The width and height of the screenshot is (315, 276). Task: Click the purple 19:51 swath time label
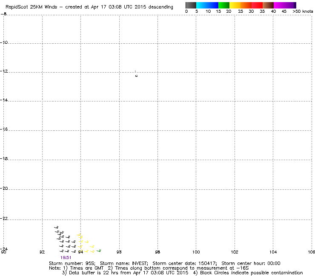pyautogui.click(x=66, y=258)
